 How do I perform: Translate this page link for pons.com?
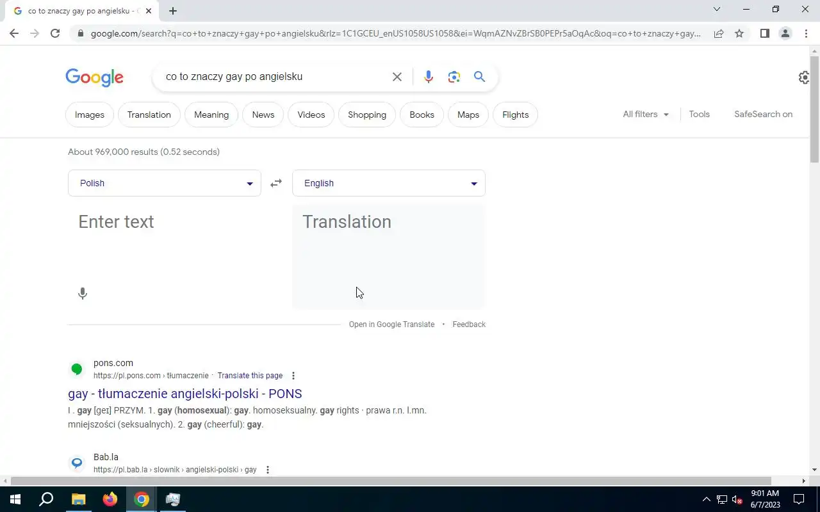tap(250, 376)
